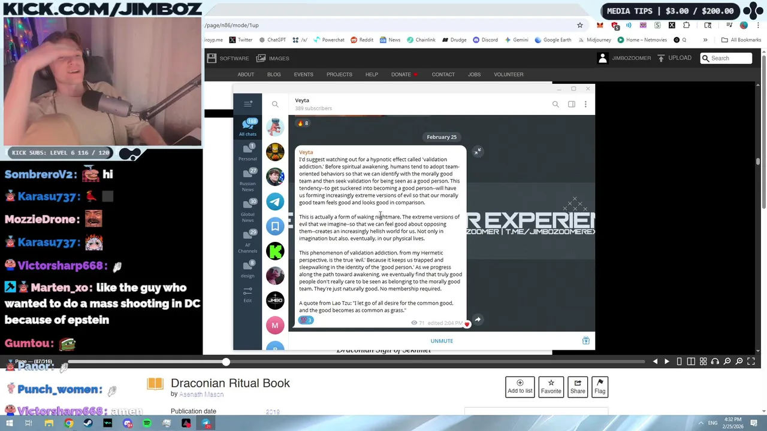The image size is (767, 431).
Task: Open the Telegram hamburger menu
Action: click(x=247, y=104)
